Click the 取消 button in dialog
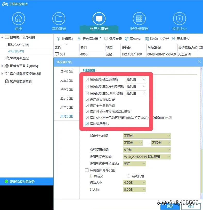 [191, 207]
